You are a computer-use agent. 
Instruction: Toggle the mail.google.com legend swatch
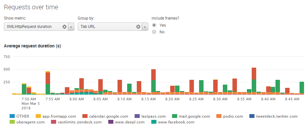(175, 116)
